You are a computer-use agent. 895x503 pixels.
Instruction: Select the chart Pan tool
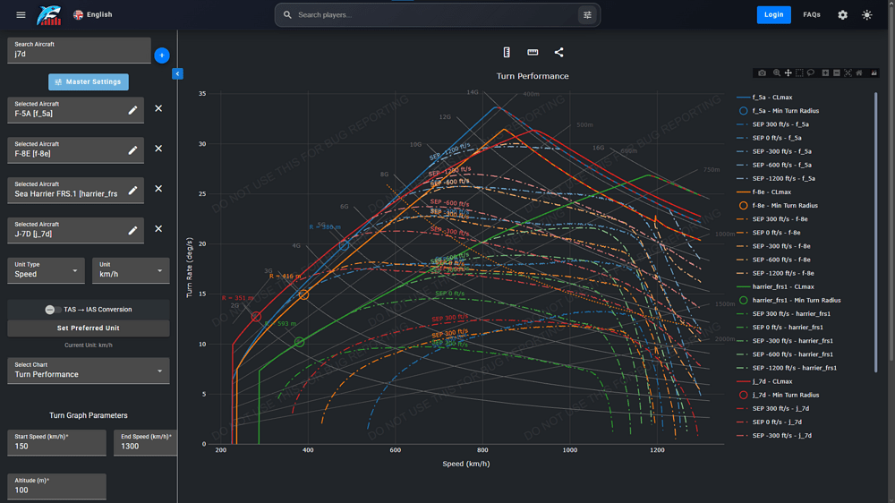click(788, 73)
